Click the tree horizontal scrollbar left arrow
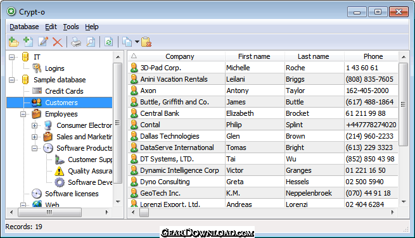 (11, 212)
